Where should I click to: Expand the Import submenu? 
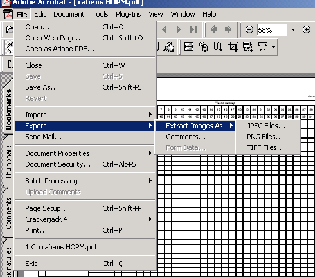pos(84,115)
